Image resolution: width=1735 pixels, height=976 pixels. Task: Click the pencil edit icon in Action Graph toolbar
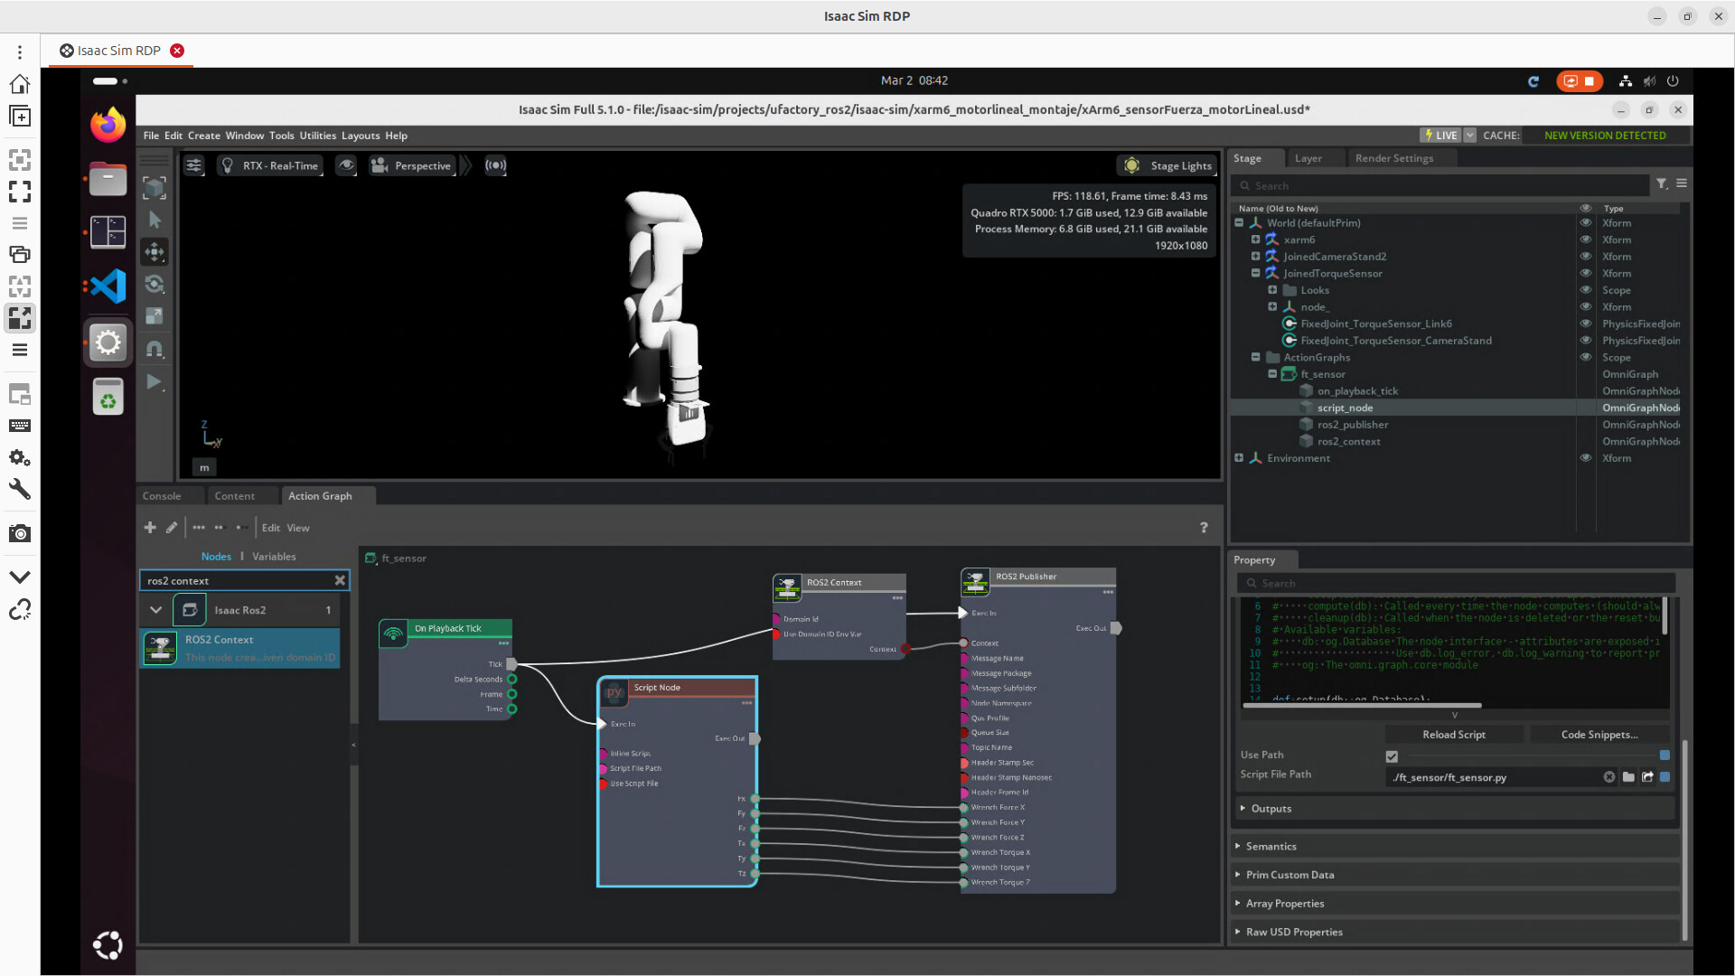tap(172, 528)
